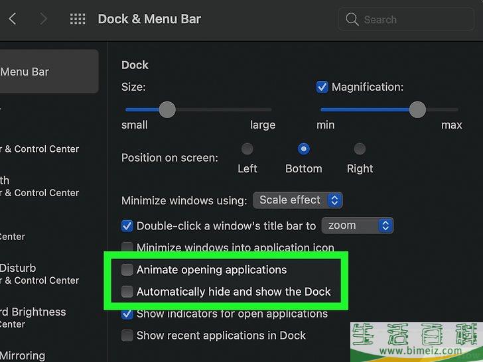The height and width of the screenshot is (362, 483).
Task: Toggle Double-click a window's title bar checkbox
Action: click(127, 226)
